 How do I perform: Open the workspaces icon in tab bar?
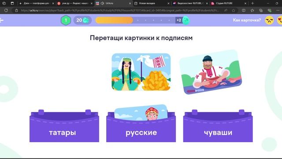(x=4, y=3)
